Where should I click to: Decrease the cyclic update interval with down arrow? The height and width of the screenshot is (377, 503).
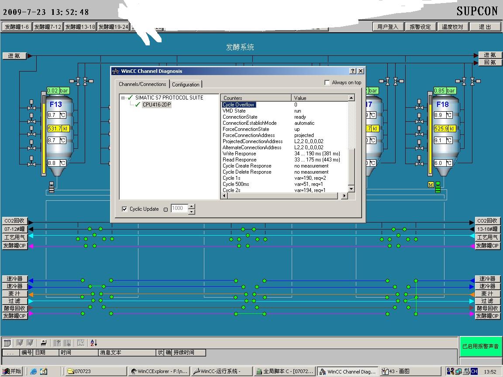(x=192, y=212)
